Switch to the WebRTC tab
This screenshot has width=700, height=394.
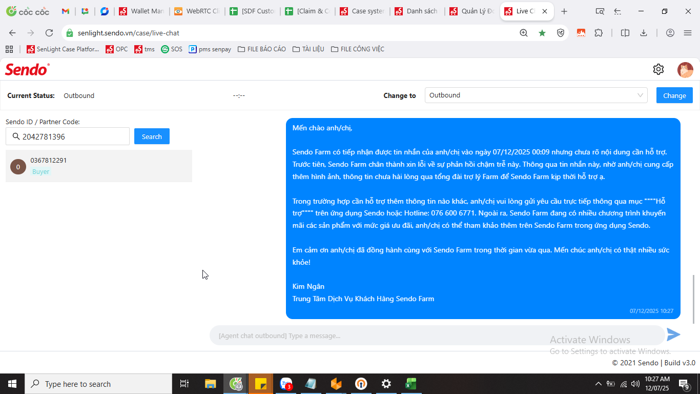tap(197, 11)
